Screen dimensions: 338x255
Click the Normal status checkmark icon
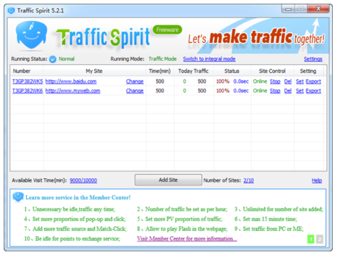53,59
